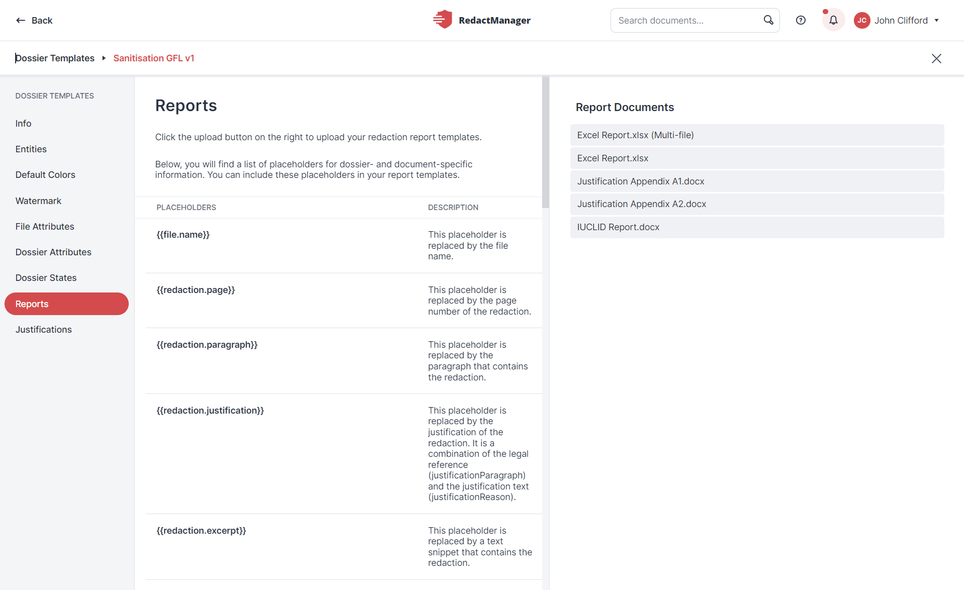The image size is (964, 590).
Task: Click the John Clifford name label
Action: (901, 21)
